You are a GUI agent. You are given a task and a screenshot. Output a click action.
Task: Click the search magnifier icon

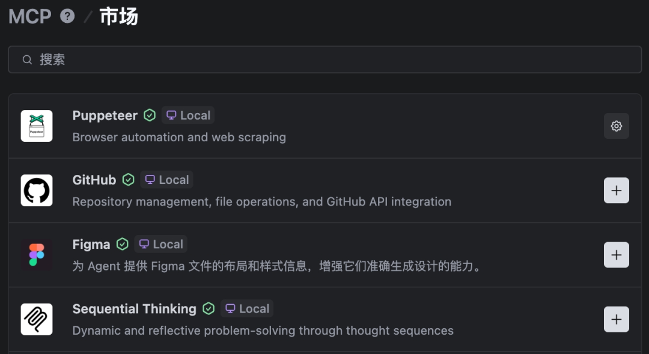click(x=27, y=60)
